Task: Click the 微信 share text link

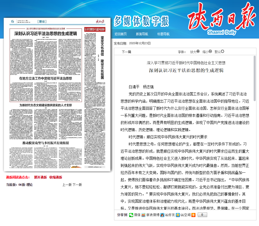Action: tap(137, 215)
